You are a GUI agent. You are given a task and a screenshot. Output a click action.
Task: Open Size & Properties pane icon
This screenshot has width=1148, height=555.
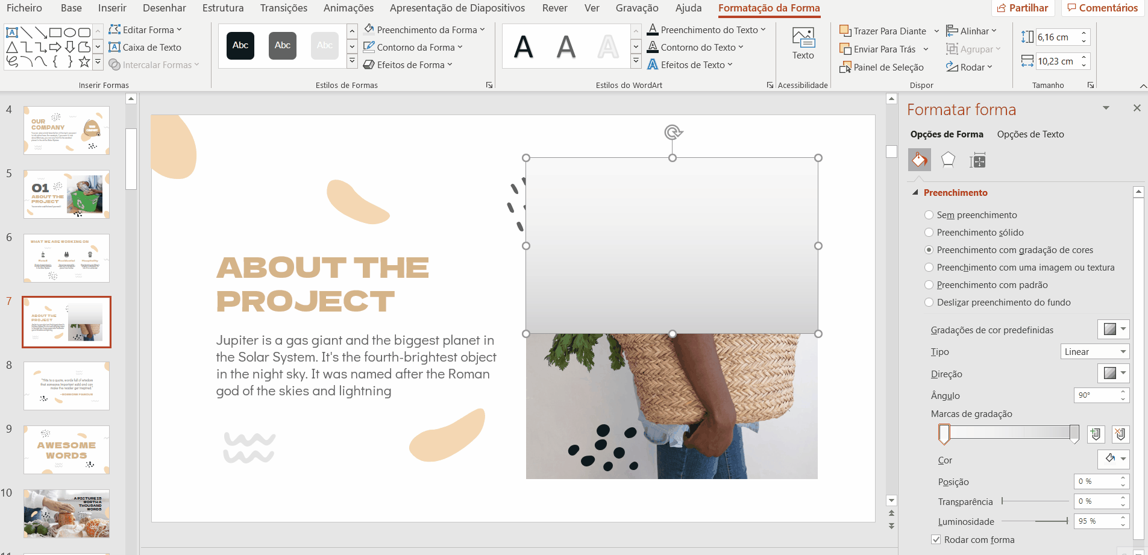coord(977,160)
